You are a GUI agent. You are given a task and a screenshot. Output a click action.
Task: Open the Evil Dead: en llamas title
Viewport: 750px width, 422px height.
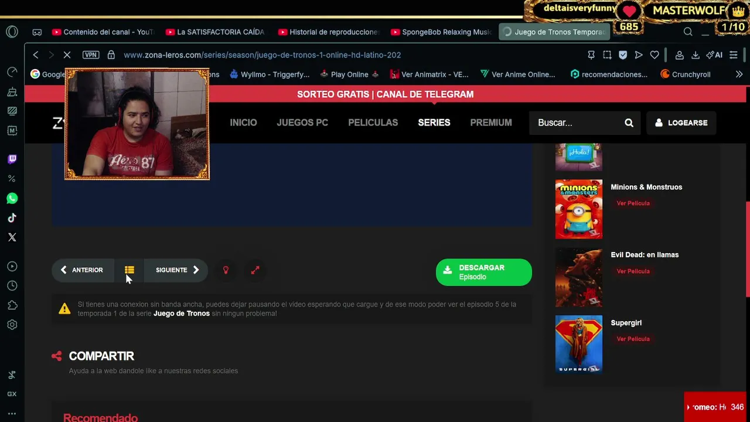tap(645, 255)
